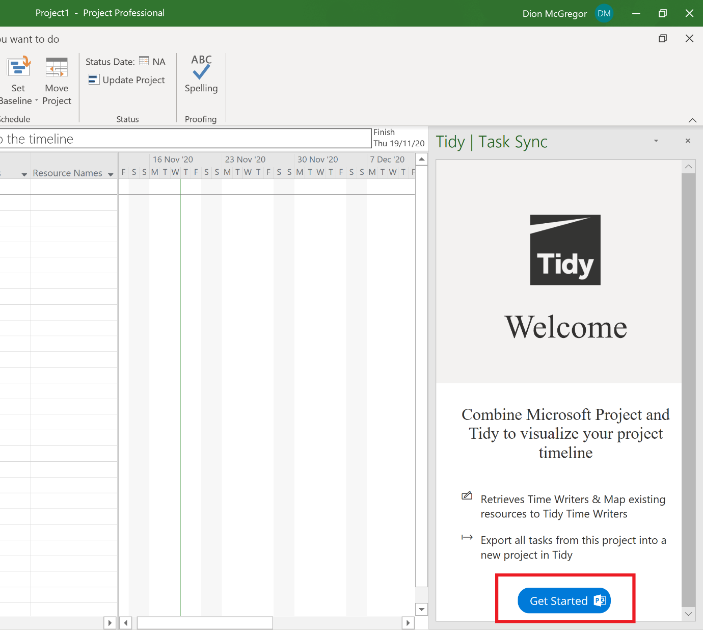Click Dion McGregor's DM avatar
The width and height of the screenshot is (703, 630).
pyautogui.click(x=604, y=13)
